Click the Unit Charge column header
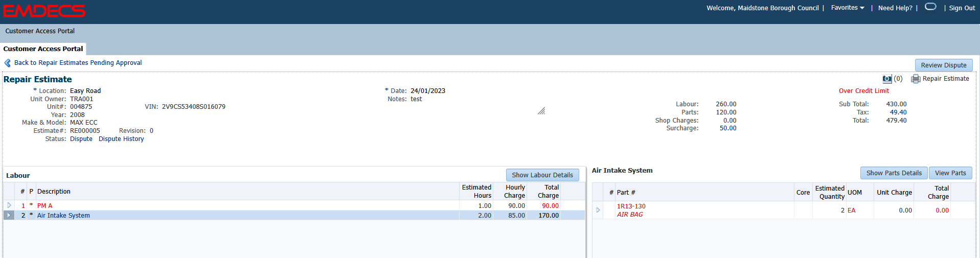The image size is (980, 258). tap(894, 193)
